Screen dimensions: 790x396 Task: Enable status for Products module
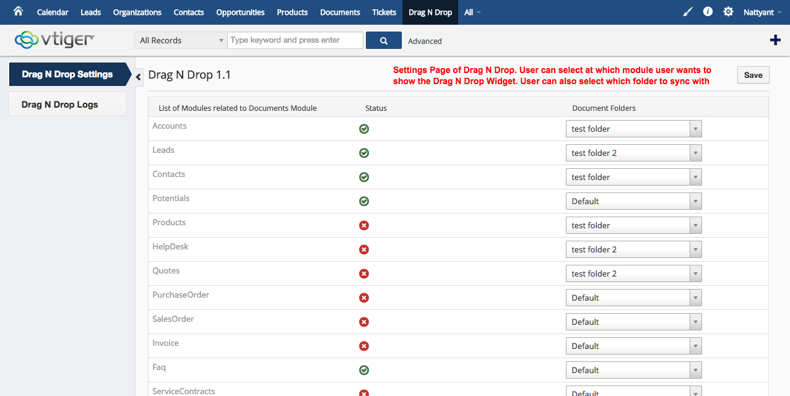[x=364, y=225]
